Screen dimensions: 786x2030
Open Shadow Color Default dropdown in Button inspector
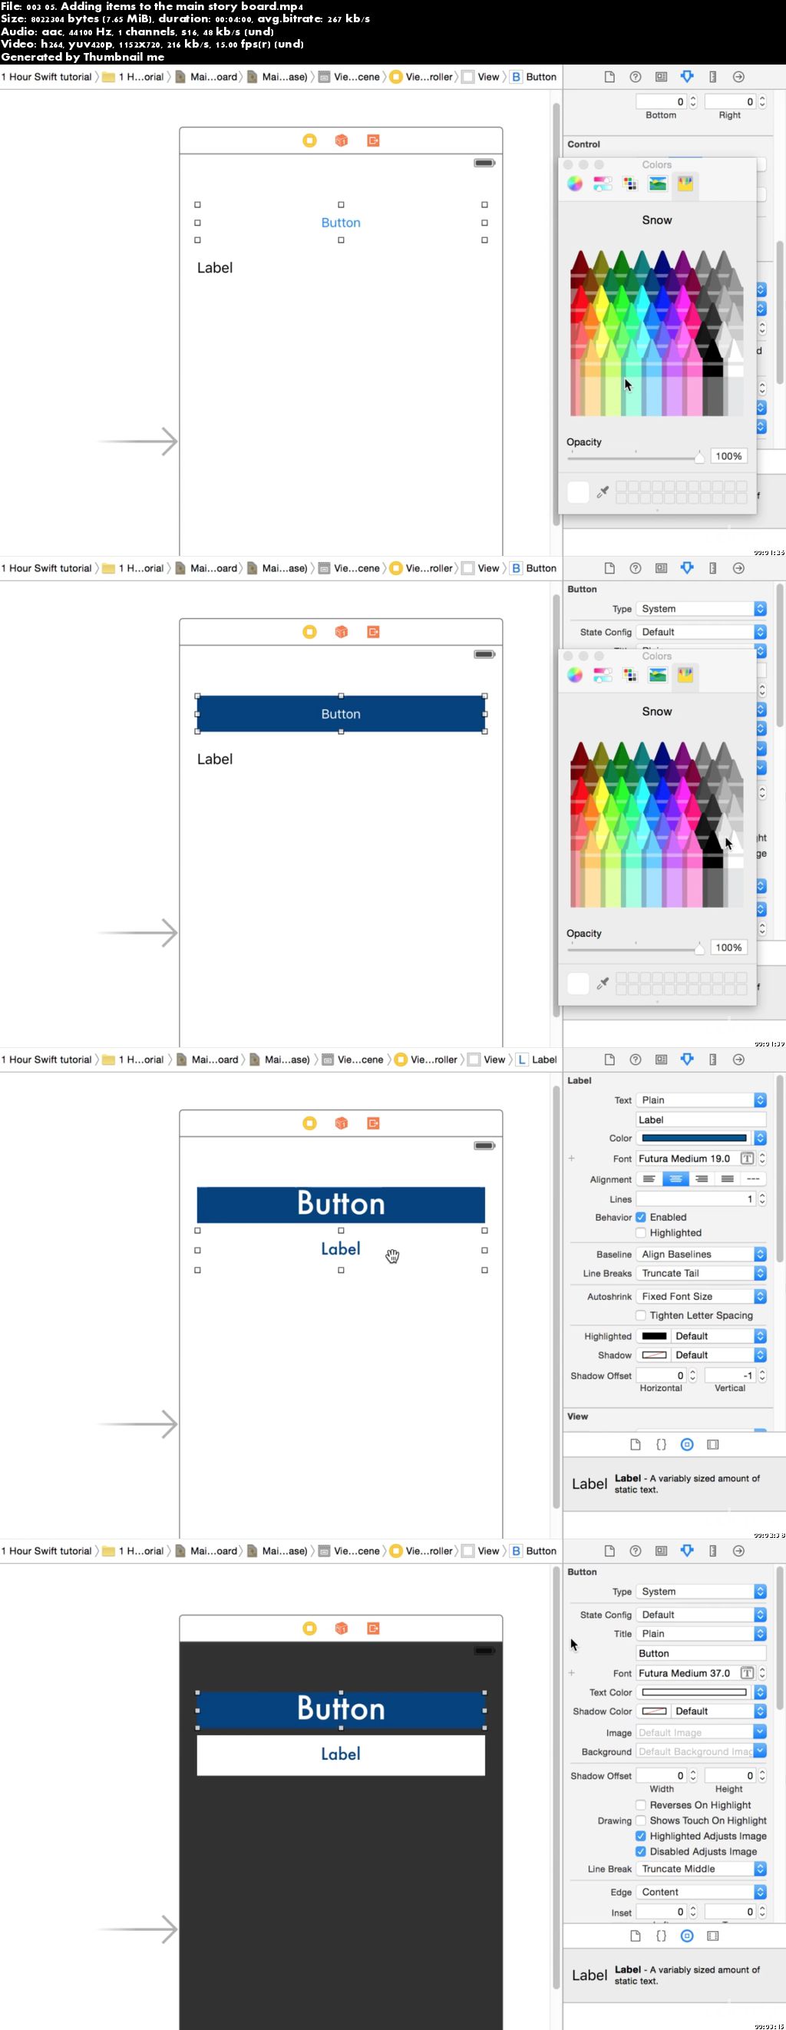[x=719, y=1711]
